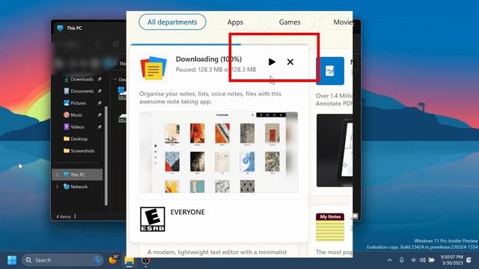This screenshot has height=269, width=479.
Task: Unpin Downloads using its pin icon
Action: (100, 79)
